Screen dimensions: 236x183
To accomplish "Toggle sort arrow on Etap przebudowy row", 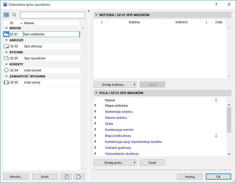I will pos(216,136).
